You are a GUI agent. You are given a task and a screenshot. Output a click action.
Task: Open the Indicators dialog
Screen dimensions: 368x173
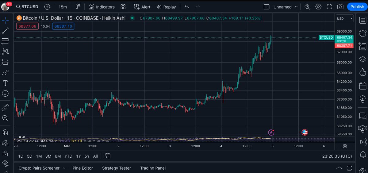click(x=102, y=7)
